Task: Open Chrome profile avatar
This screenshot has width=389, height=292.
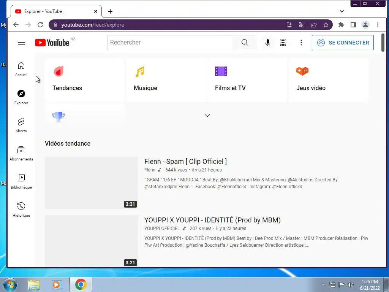Action: [x=365, y=25]
